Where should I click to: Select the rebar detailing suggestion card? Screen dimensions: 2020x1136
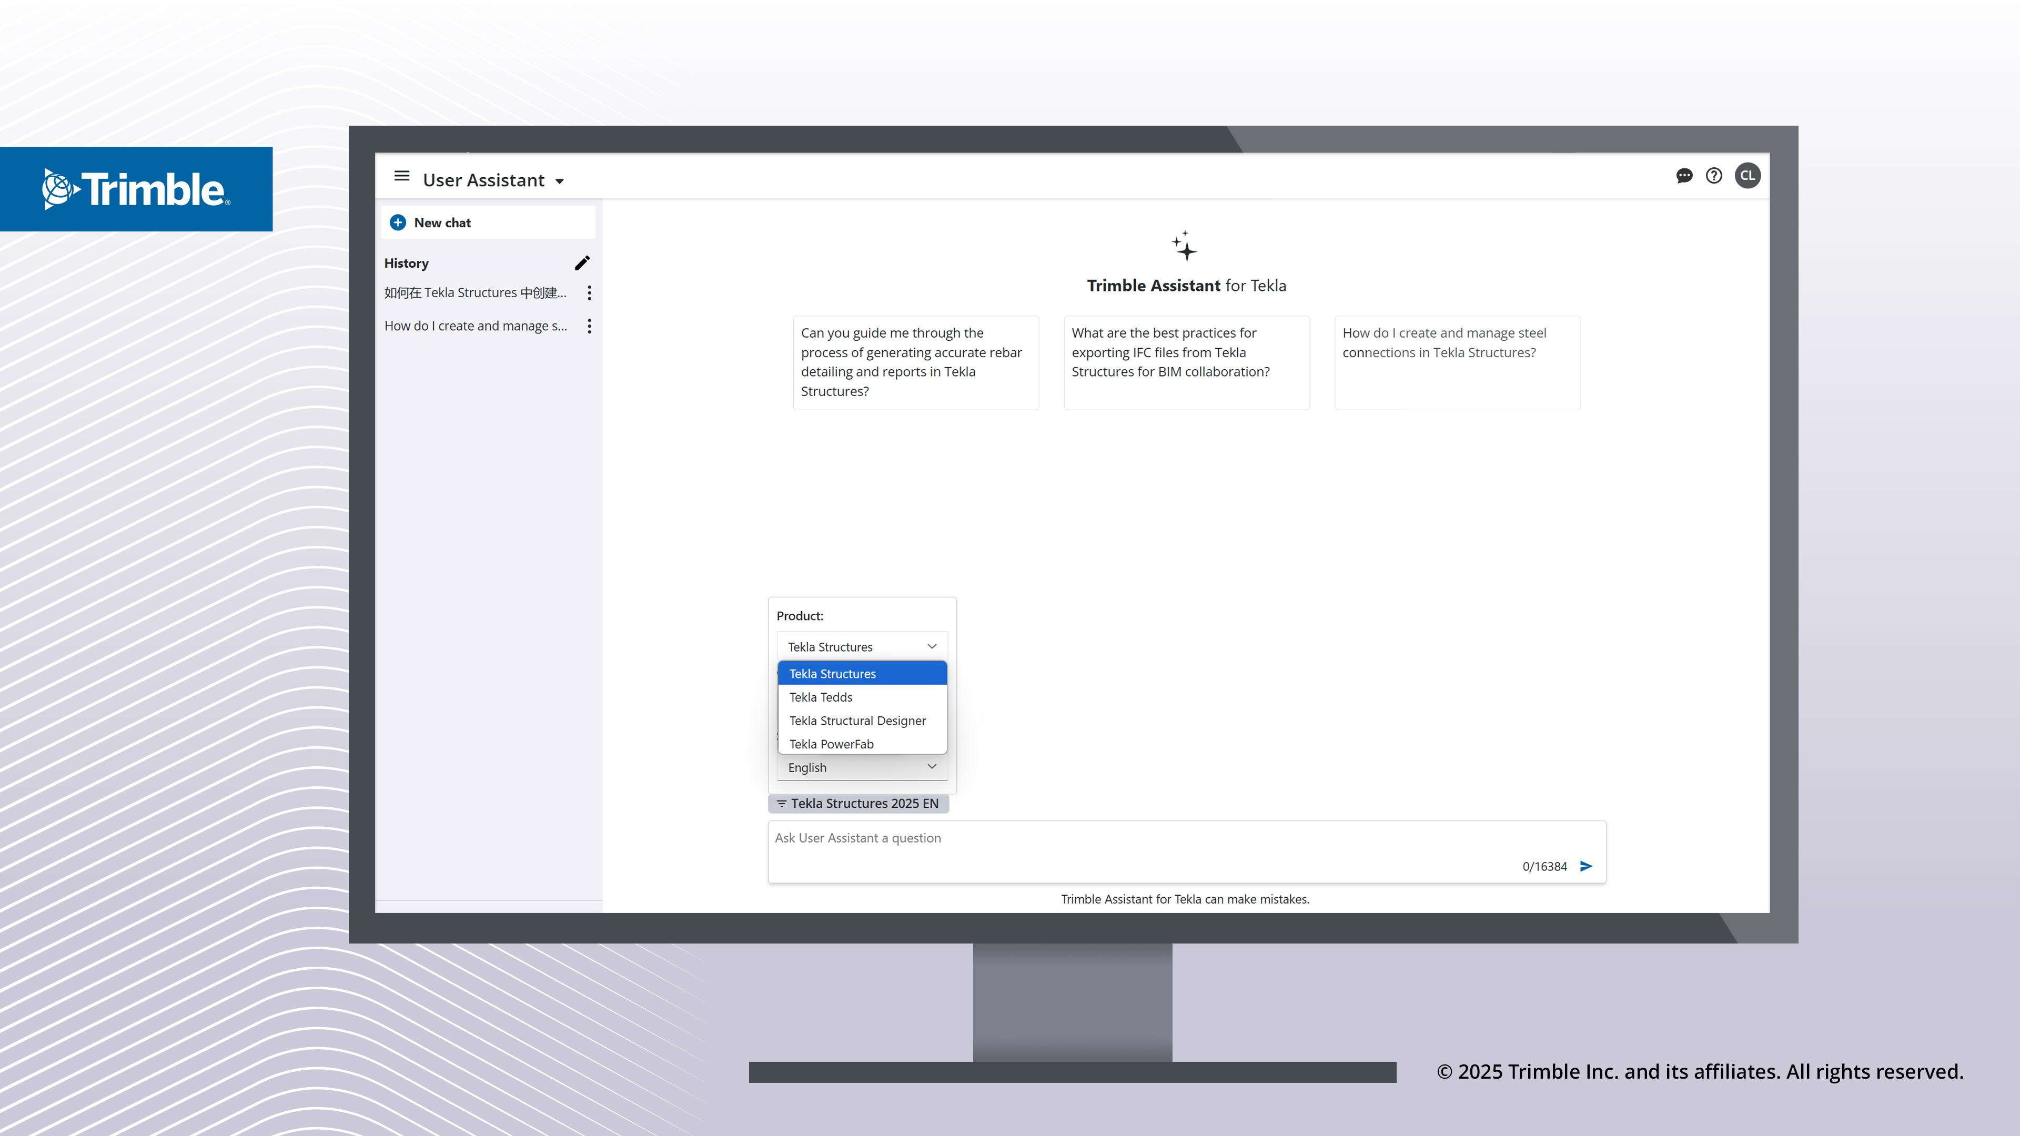tap(915, 362)
